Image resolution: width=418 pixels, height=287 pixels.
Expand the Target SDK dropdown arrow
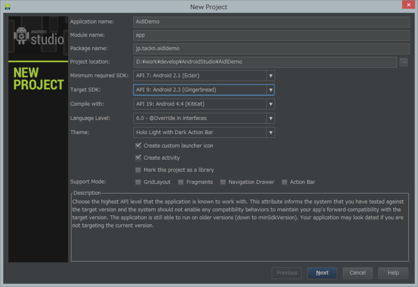(271, 90)
